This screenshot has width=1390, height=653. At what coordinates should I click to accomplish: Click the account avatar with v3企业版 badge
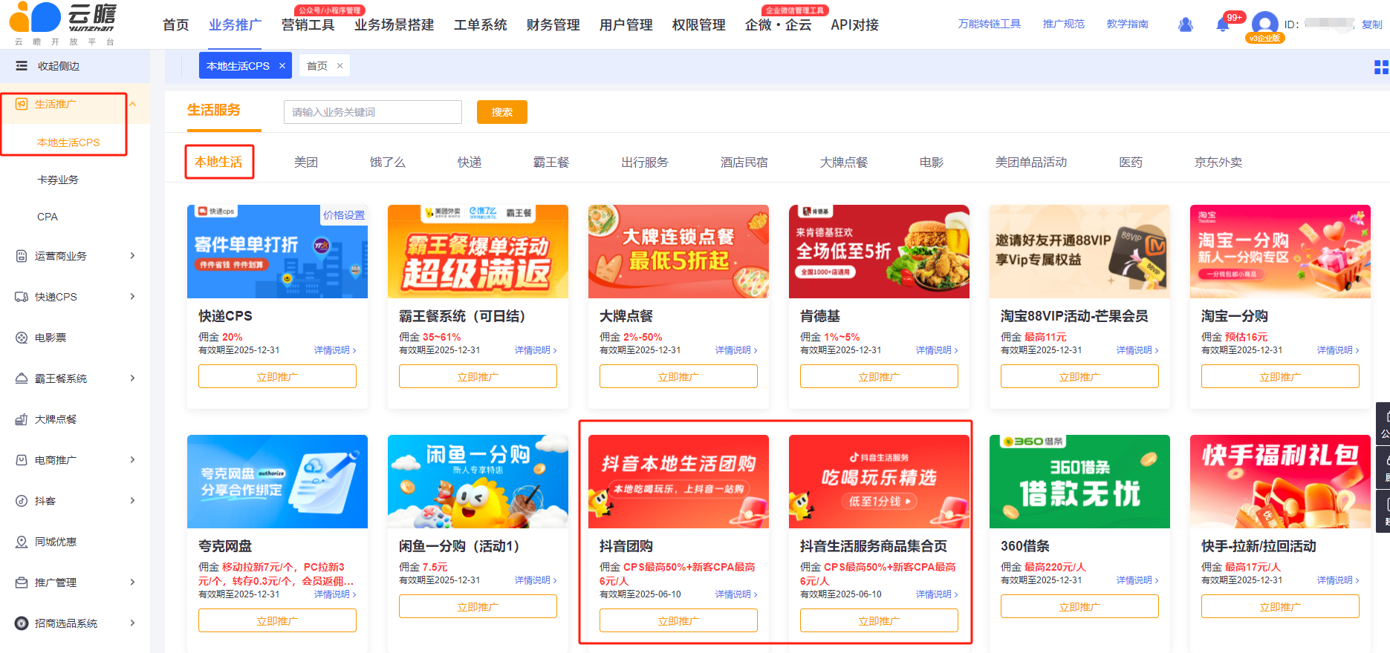point(1264,24)
